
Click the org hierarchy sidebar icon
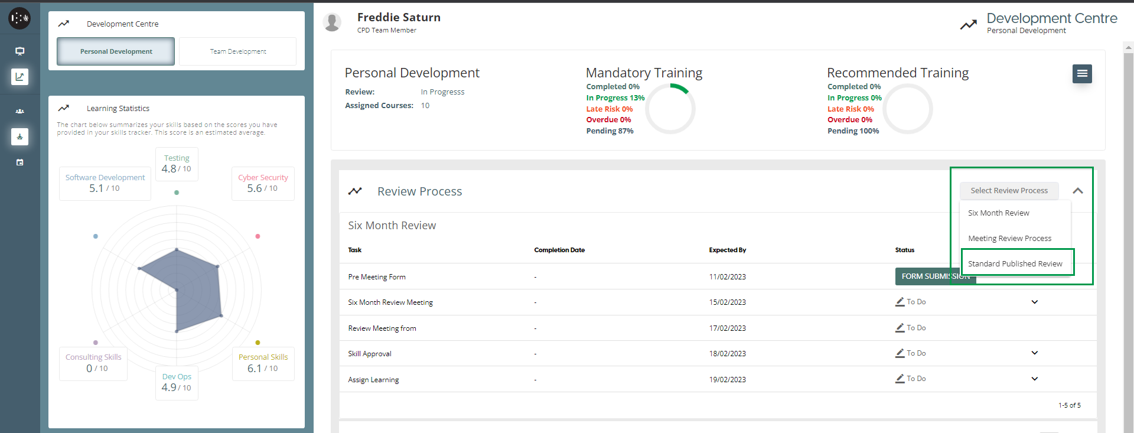pyautogui.click(x=19, y=137)
